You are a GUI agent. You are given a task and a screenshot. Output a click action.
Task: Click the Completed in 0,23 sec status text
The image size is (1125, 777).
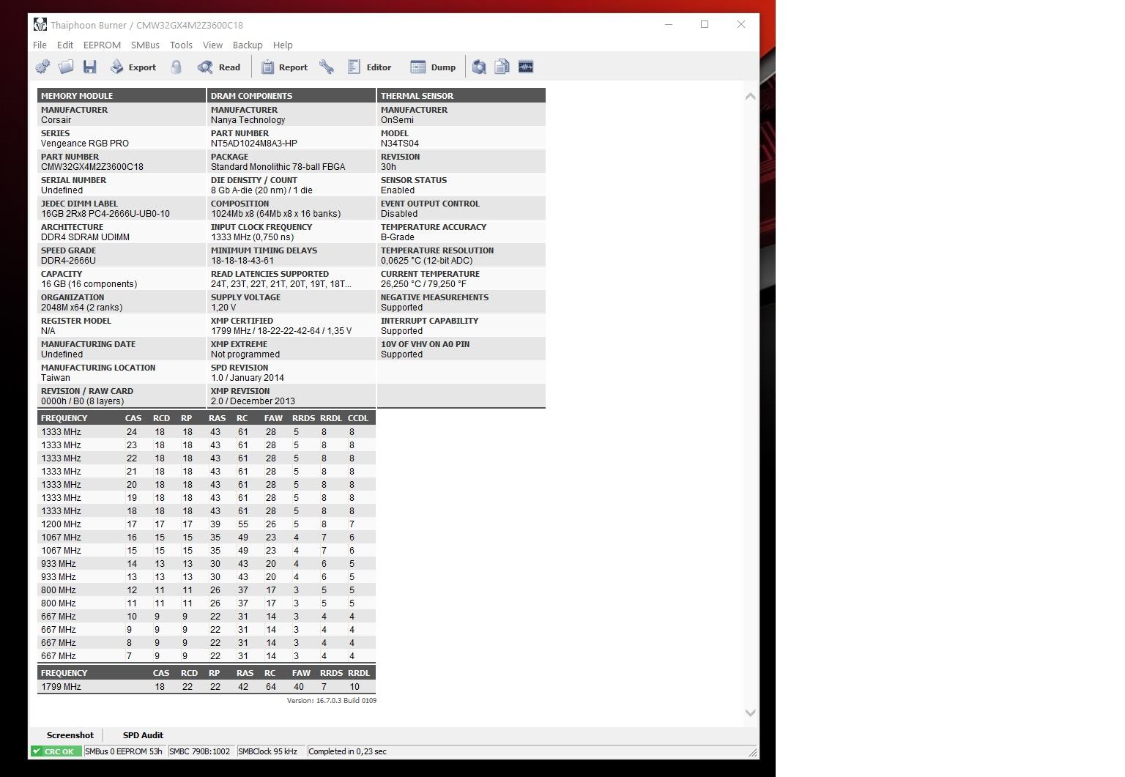coord(347,751)
